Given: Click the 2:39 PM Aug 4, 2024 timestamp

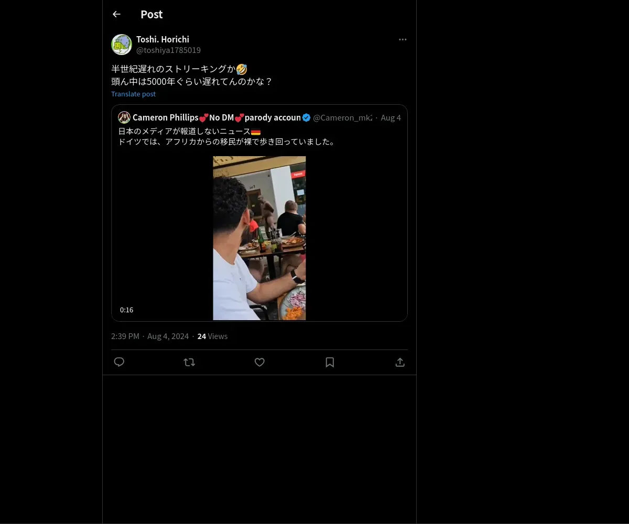Looking at the screenshot, I should [x=150, y=336].
